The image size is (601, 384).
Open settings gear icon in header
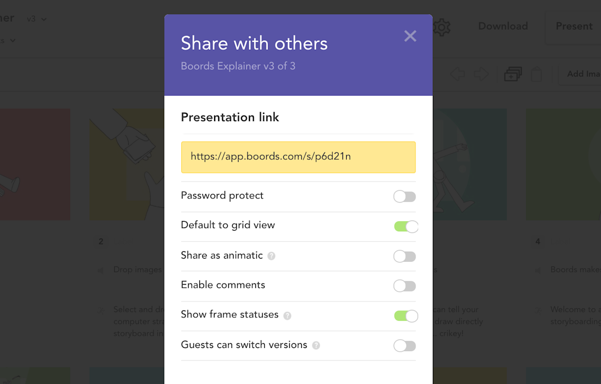pyautogui.click(x=441, y=27)
